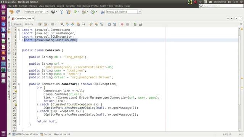Stop macro recording square icon

tap(127, 24)
